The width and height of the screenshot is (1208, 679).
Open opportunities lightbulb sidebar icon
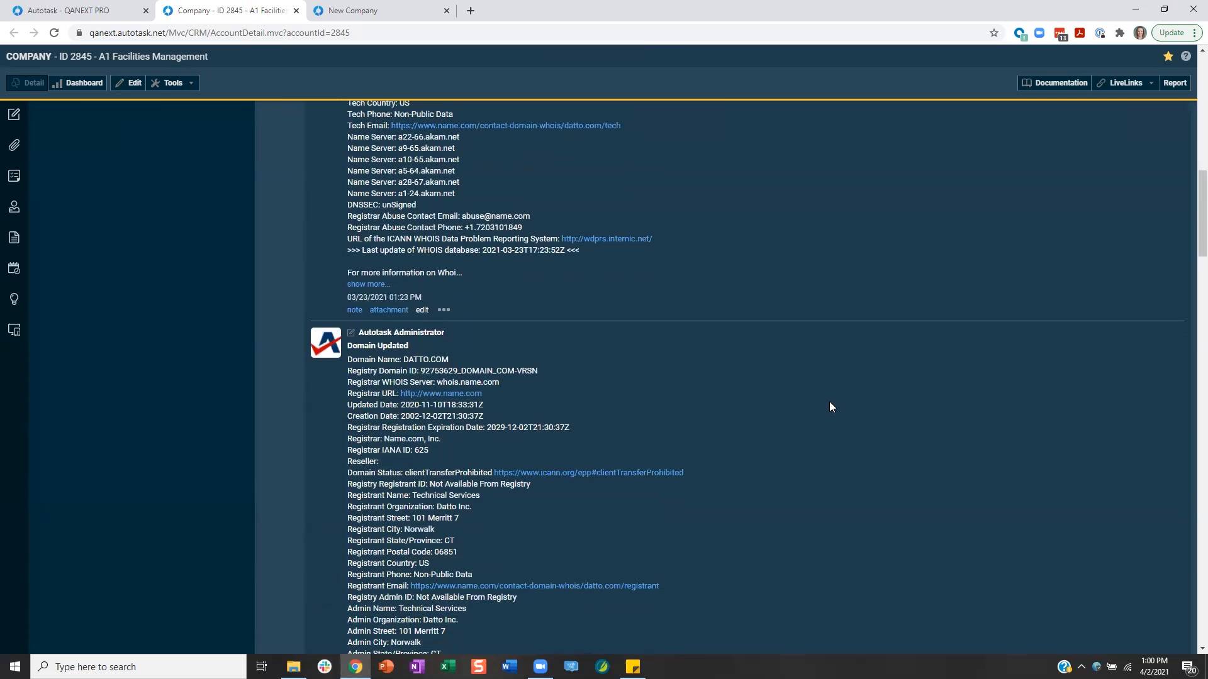coord(14,299)
